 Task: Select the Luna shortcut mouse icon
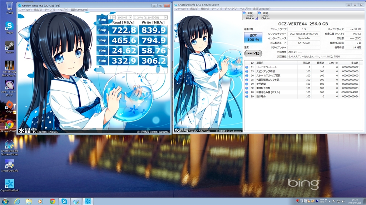(x=10, y=88)
